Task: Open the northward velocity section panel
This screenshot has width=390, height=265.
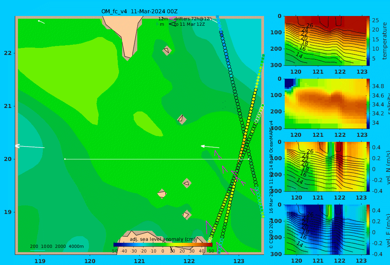Action: (325, 167)
